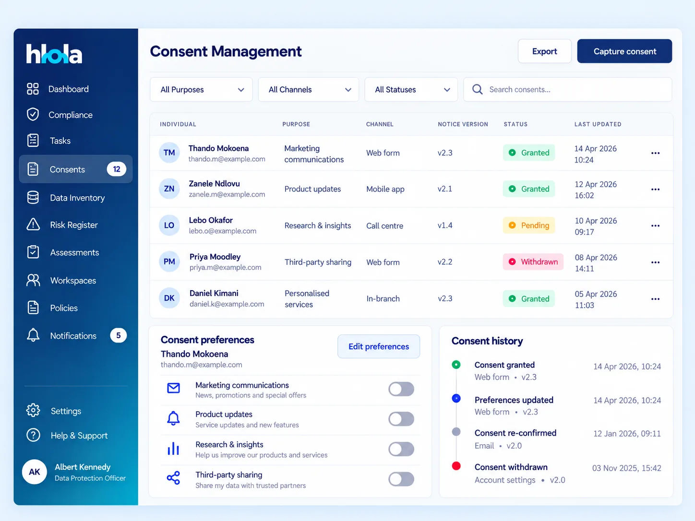Select Policies in sidebar
Image resolution: width=695 pixels, height=521 pixels.
64,308
